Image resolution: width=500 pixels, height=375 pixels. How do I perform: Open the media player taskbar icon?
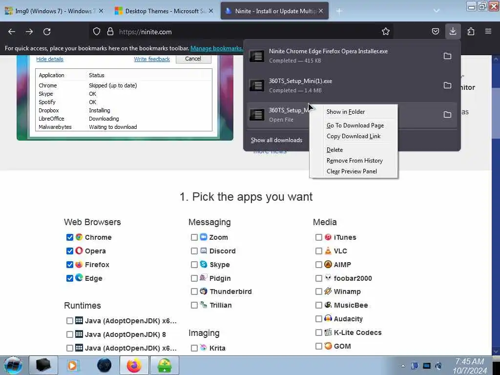click(73, 365)
